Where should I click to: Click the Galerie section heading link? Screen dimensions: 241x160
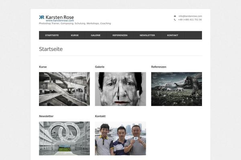point(100,67)
